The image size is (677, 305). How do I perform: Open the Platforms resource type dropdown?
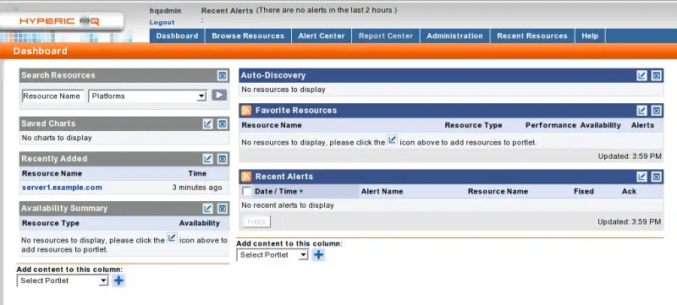coord(147,96)
